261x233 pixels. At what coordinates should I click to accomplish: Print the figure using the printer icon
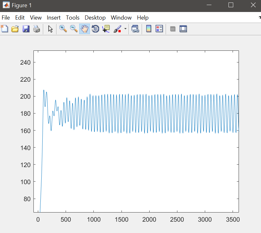point(37,29)
